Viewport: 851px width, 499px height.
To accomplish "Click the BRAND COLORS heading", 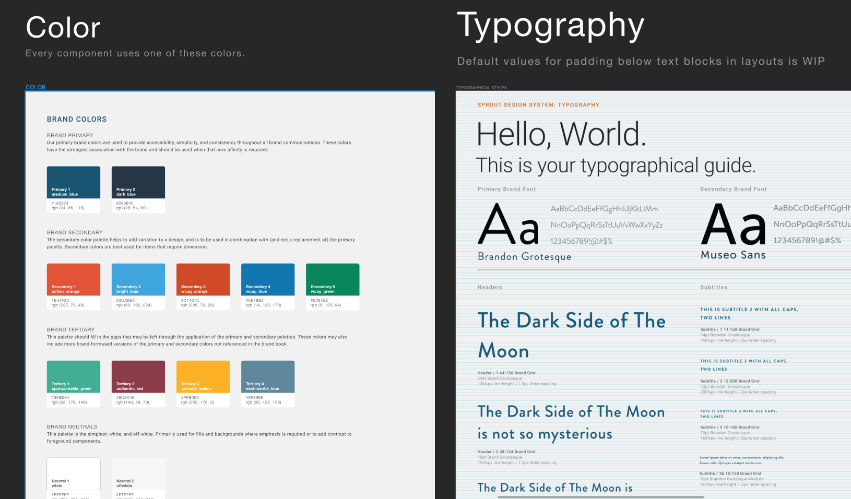I will click(x=77, y=119).
